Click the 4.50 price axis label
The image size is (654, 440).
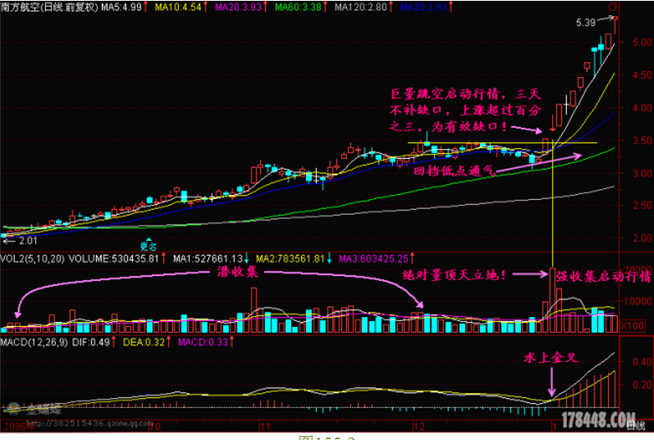(643, 75)
